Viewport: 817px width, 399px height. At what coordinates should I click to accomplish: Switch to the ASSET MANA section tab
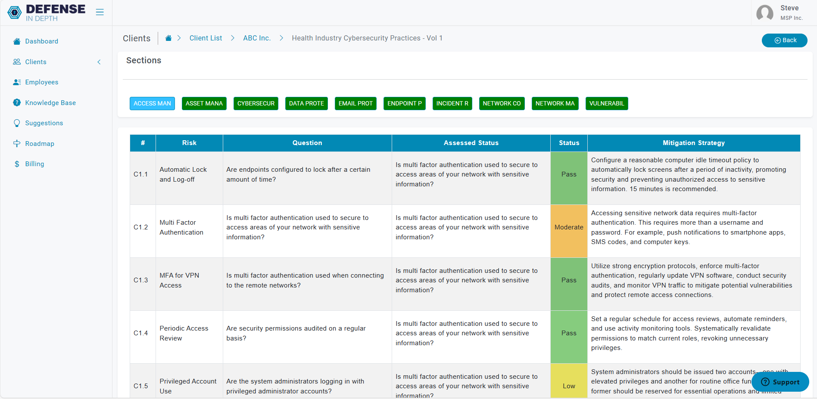pos(204,103)
